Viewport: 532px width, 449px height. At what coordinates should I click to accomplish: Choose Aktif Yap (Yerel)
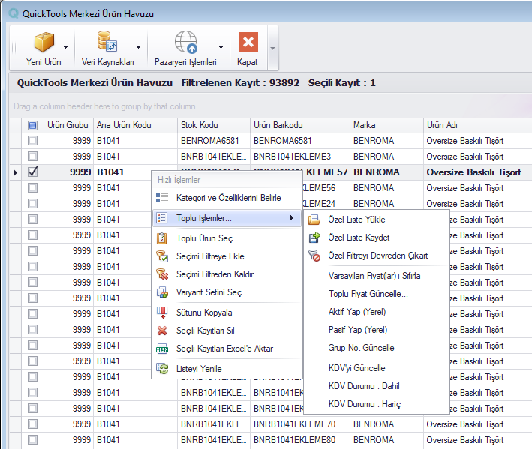(357, 312)
